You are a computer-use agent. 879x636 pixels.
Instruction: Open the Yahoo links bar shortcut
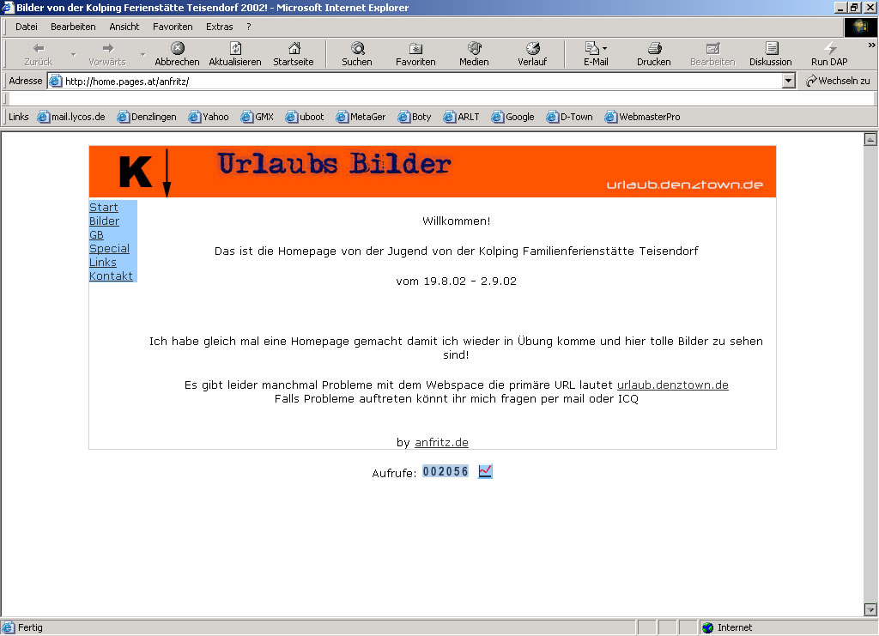point(209,117)
